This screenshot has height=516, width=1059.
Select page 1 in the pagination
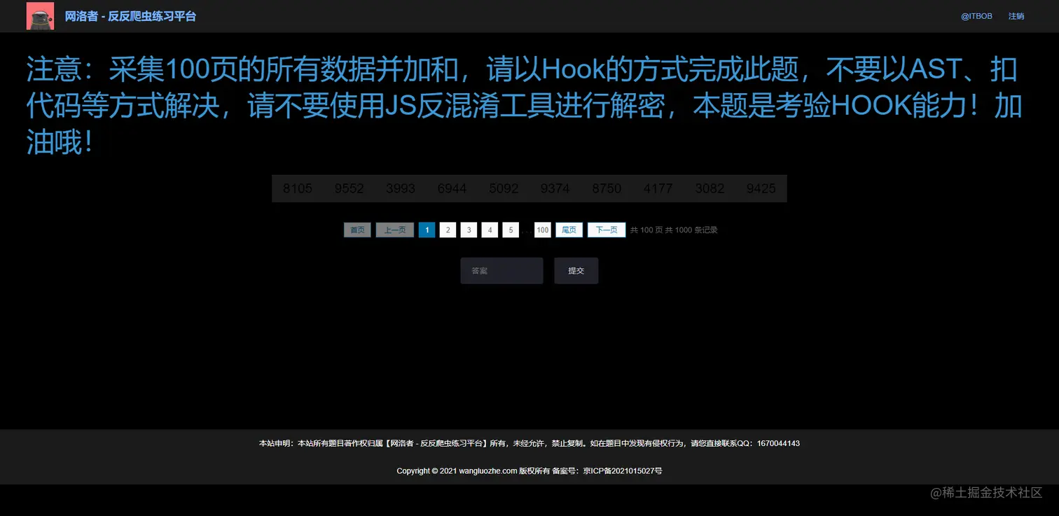tap(427, 230)
